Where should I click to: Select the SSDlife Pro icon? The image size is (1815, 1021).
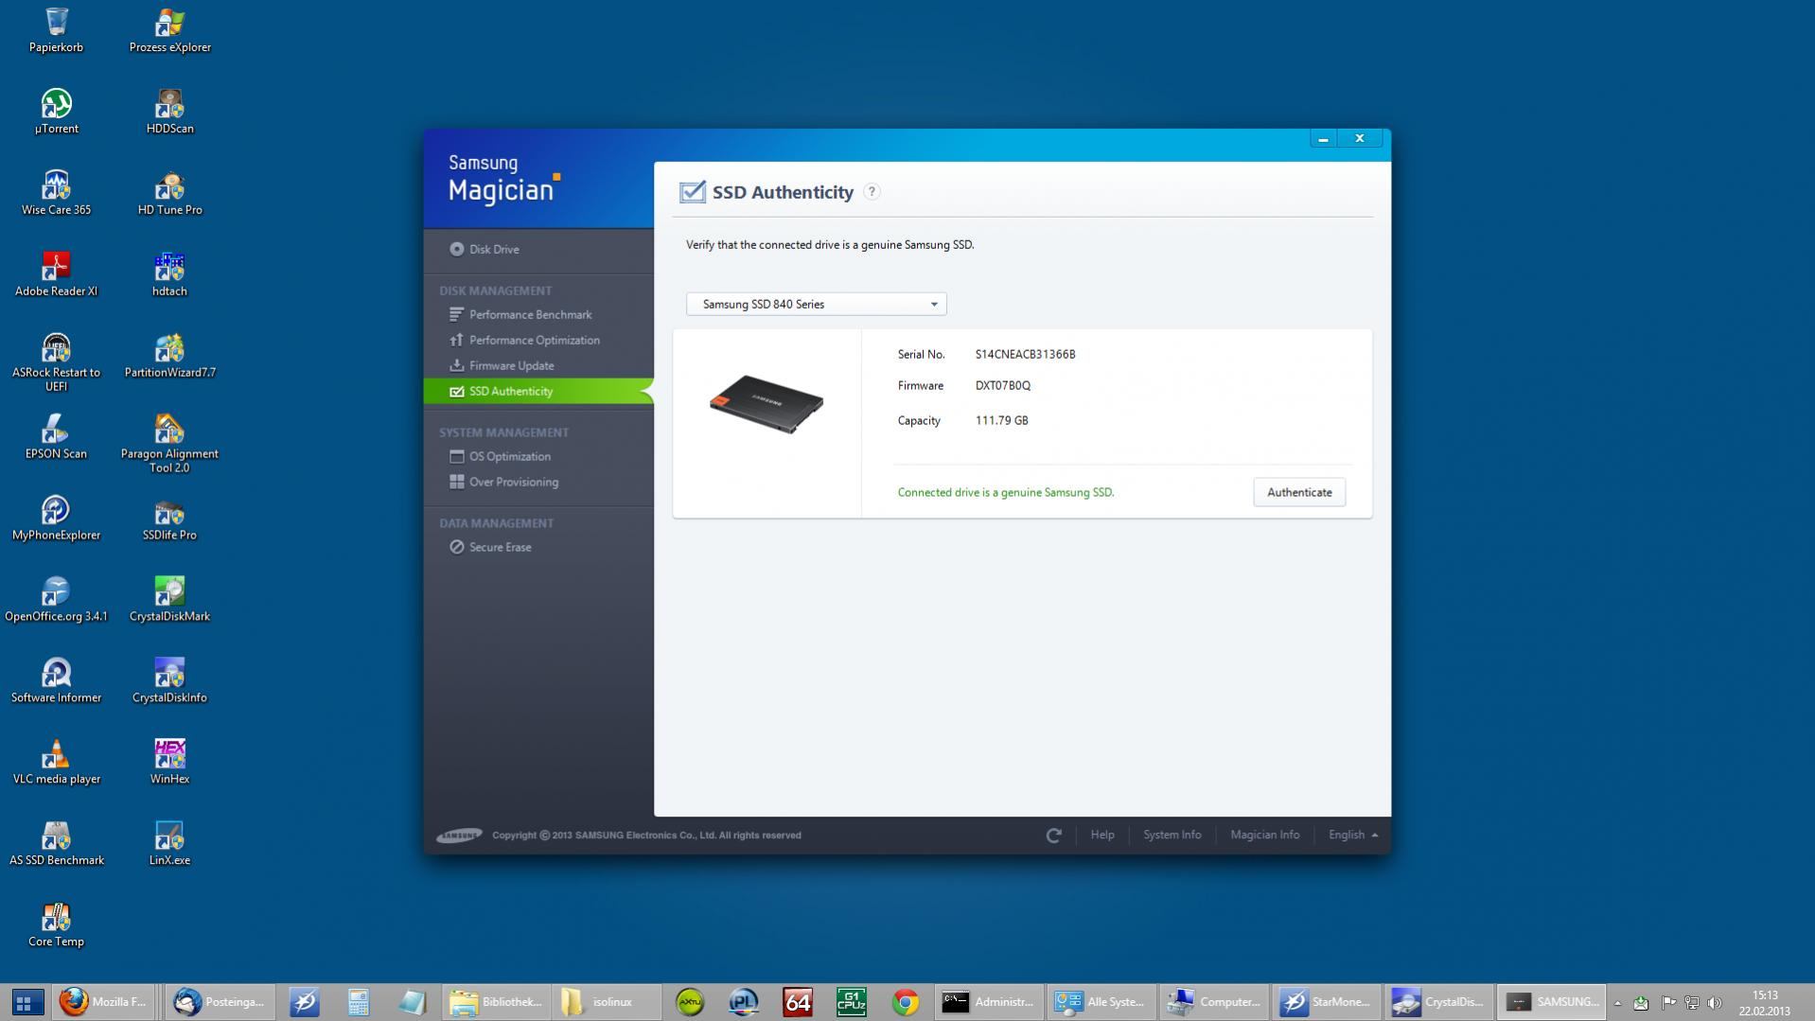169,519
